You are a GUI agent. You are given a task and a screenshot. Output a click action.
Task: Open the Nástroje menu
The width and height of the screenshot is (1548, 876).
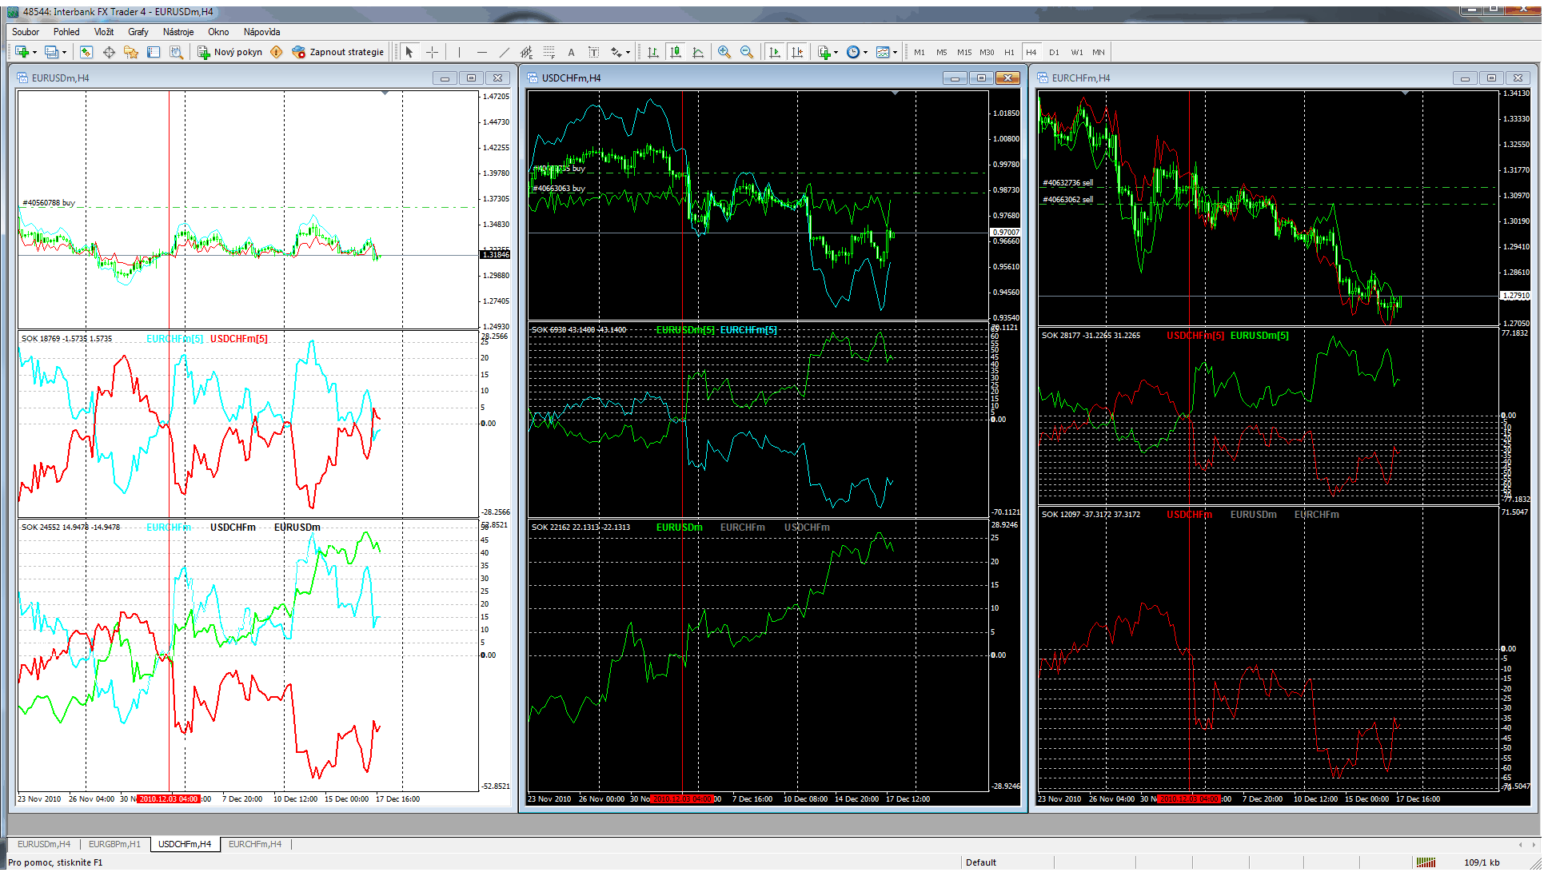(x=178, y=32)
